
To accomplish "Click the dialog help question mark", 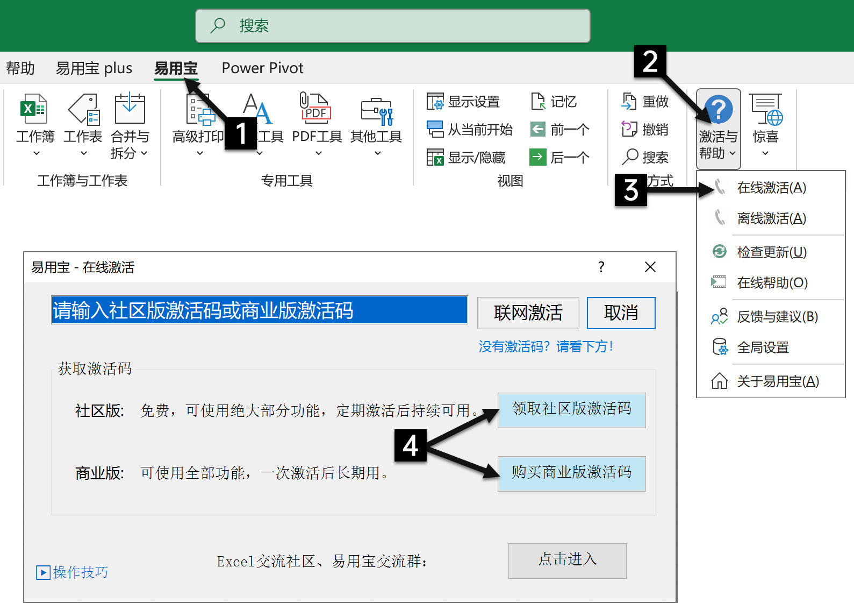I will click(x=601, y=267).
